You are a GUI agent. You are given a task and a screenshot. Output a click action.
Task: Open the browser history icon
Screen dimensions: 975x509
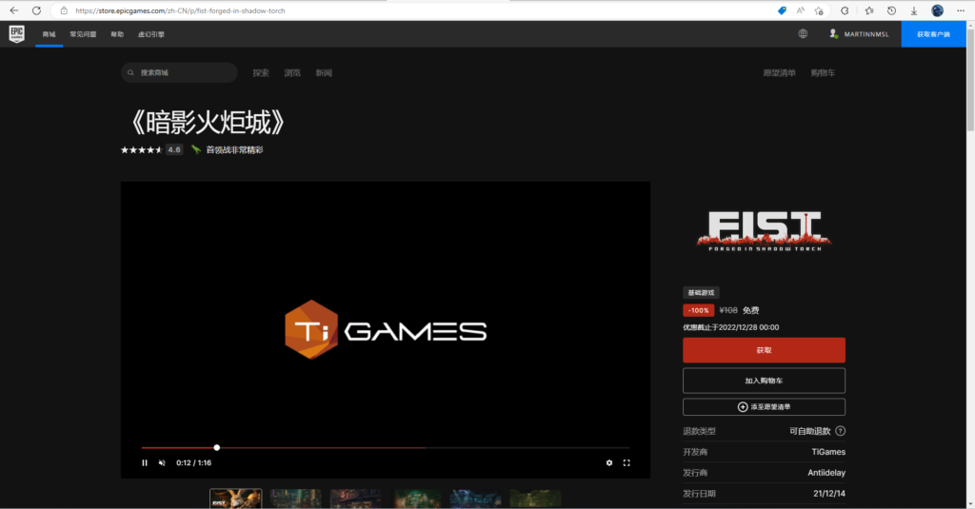point(891,10)
